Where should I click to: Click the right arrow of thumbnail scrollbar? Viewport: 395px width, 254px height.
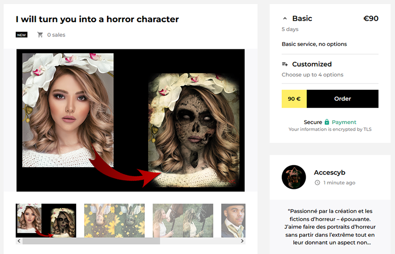pyautogui.click(x=242, y=241)
